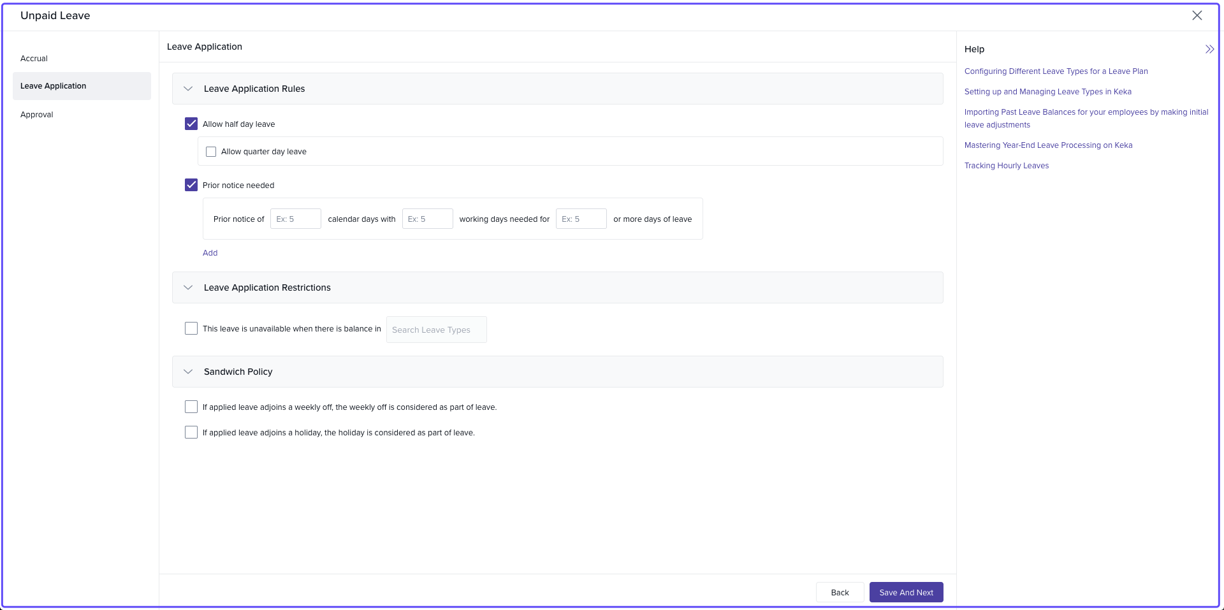Enable holiday sandwich policy checkbox
Viewport: 1224px width, 610px height.
point(191,432)
